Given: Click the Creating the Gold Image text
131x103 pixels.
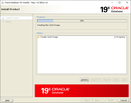Looking at the screenshot, I should tap(48, 25).
